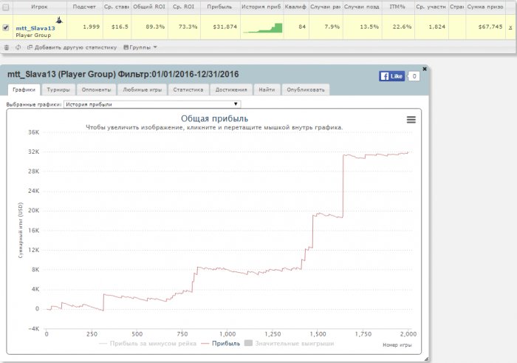Toggle the mtt_Slava13 row checkbox
This screenshot has height=363, width=517.
tap(7, 28)
